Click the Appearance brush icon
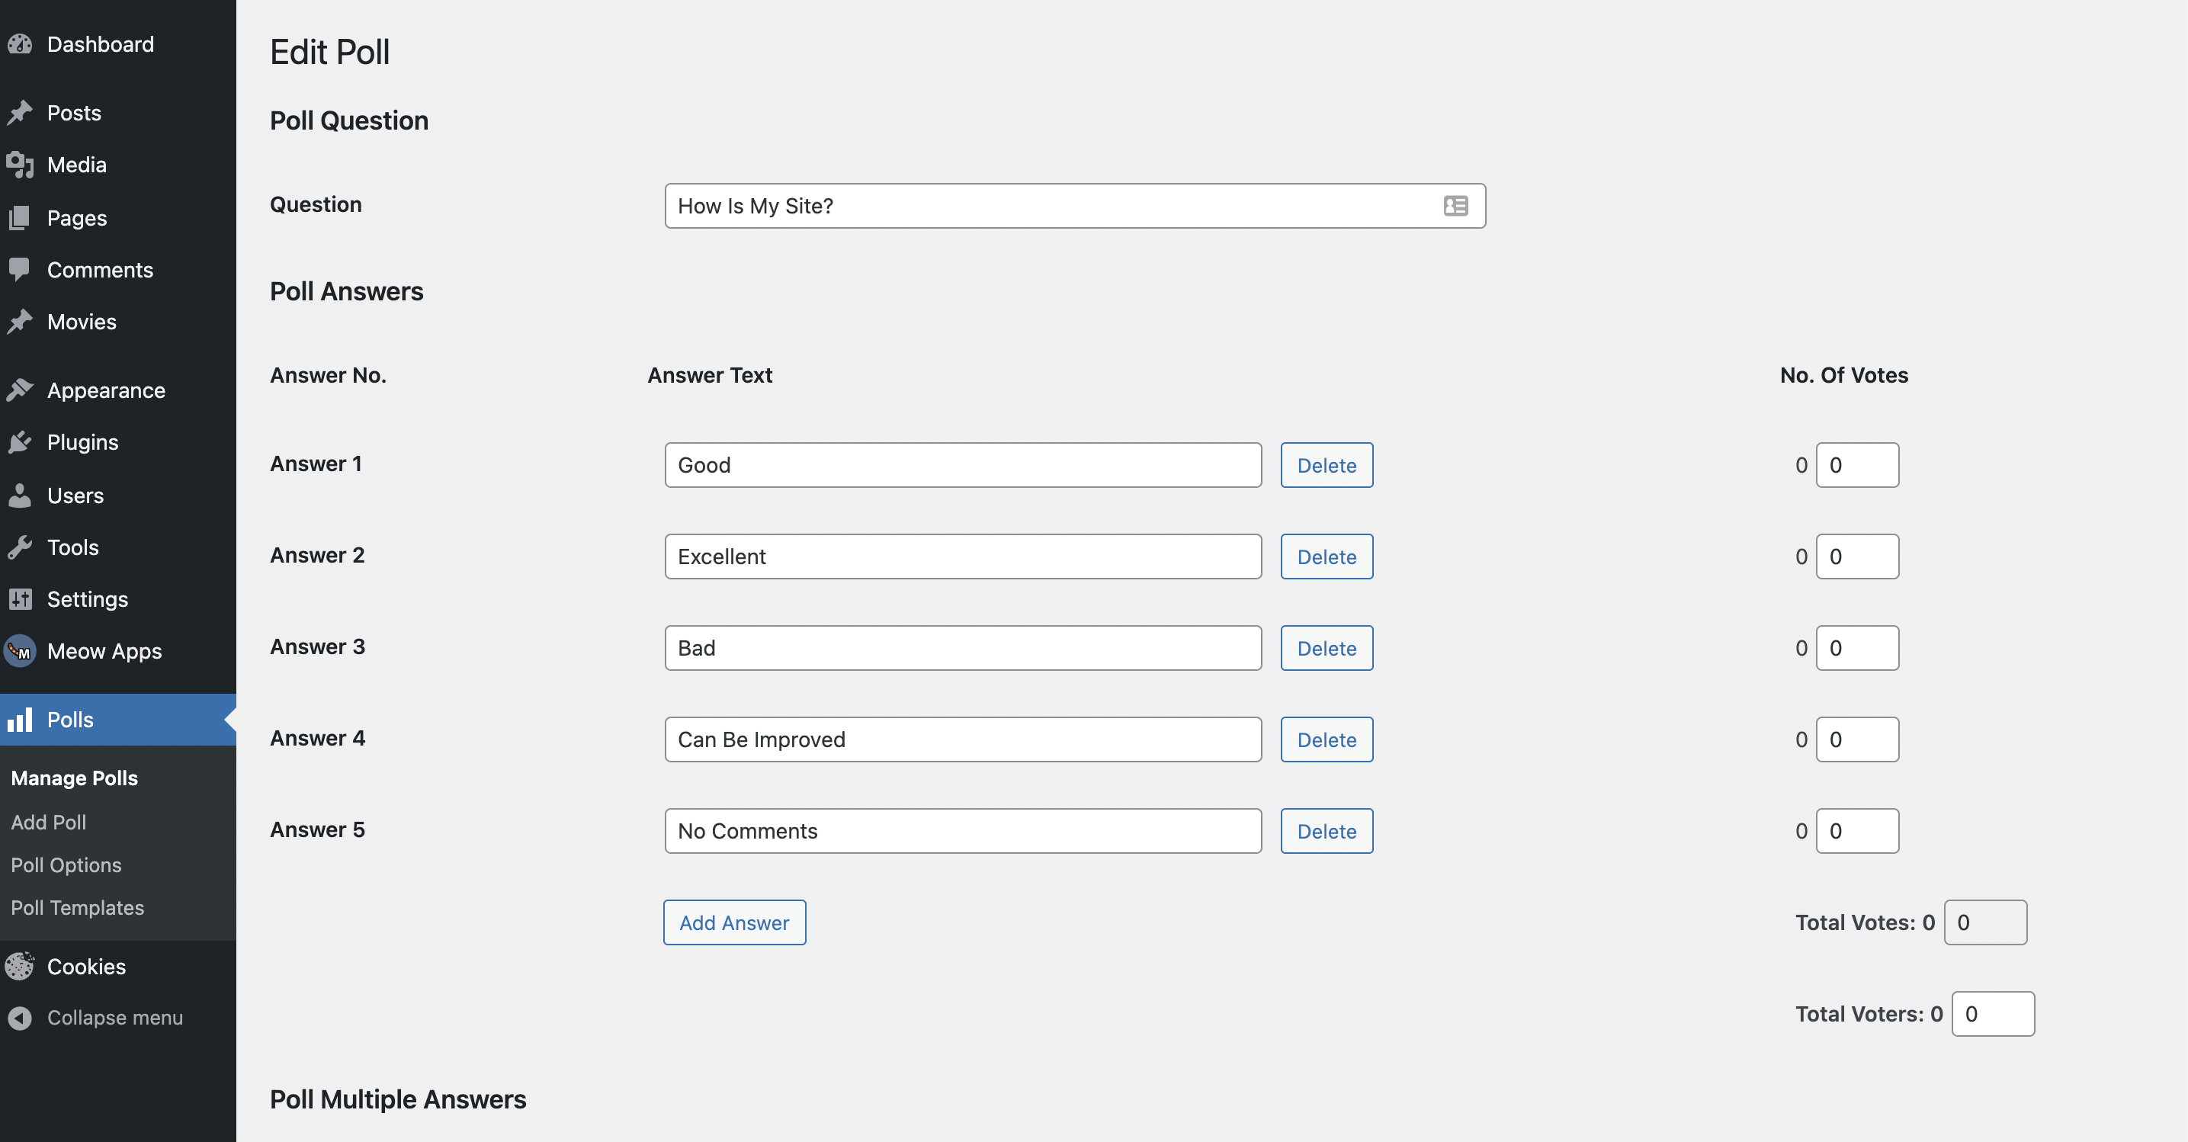Image resolution: width=2188 pixels, height=1142 pixels. pos(20,390)
